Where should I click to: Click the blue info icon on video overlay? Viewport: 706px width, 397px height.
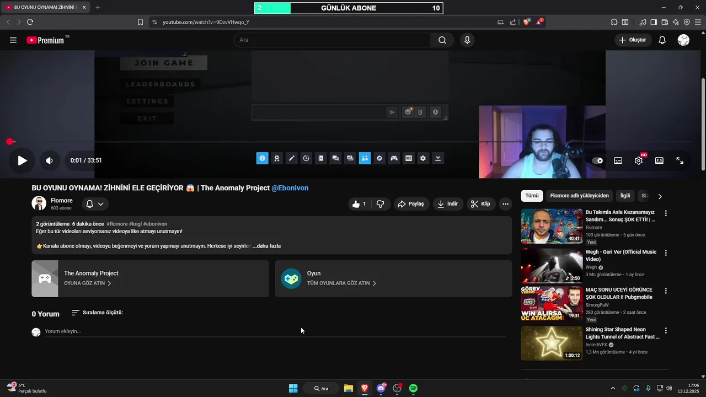pos(262,158)
